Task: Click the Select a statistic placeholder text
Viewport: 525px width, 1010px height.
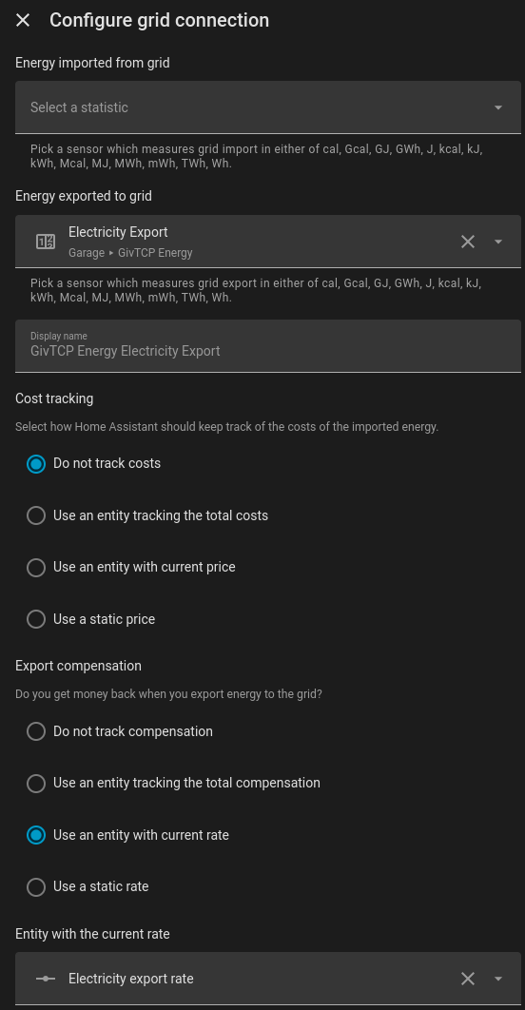Action: click(79, 107)
